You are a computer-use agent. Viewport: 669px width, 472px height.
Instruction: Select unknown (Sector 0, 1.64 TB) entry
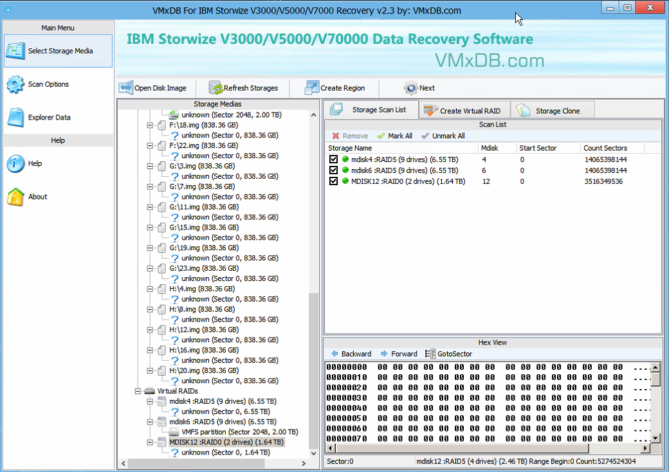click(x=225, y=452)
